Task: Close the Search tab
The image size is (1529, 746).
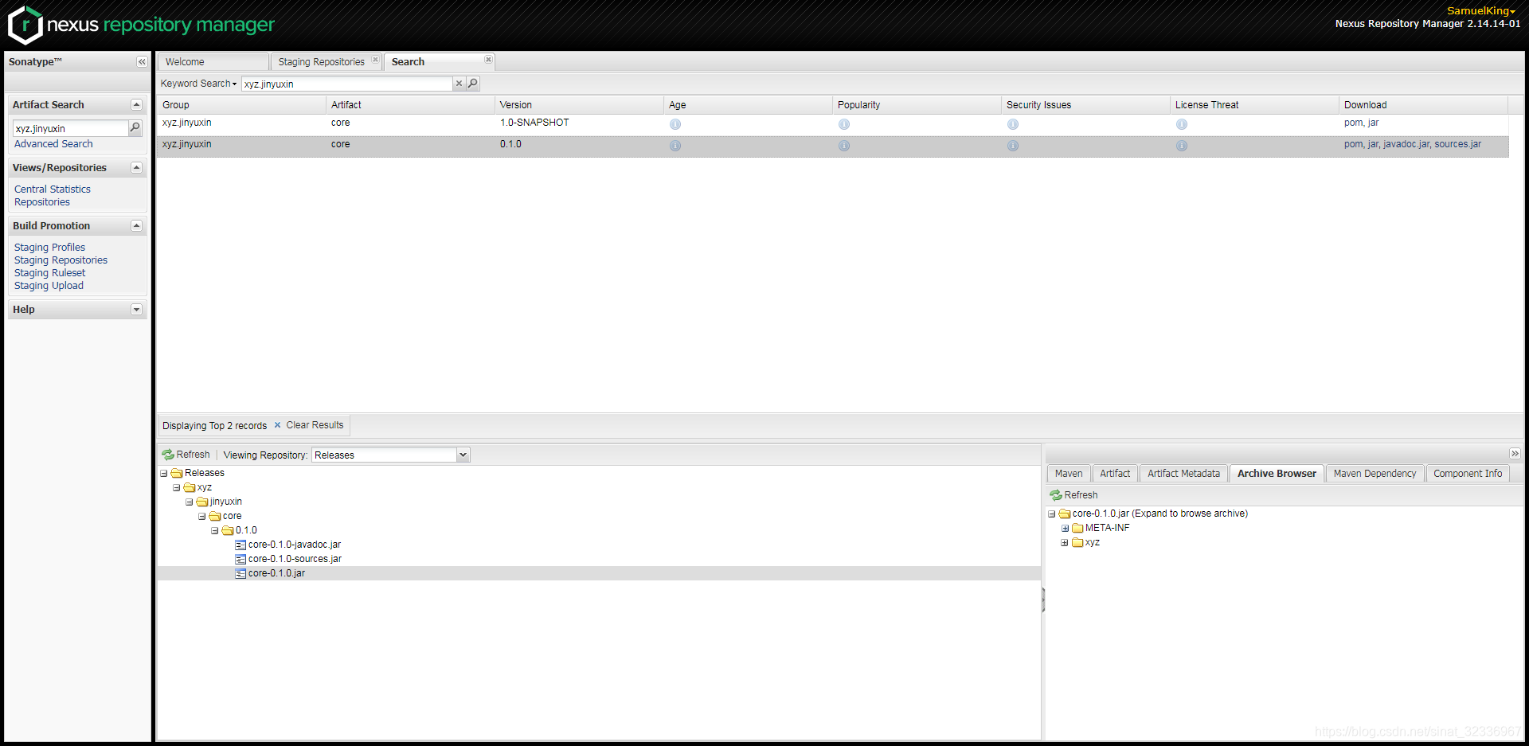Action: [488, 60]
